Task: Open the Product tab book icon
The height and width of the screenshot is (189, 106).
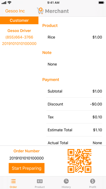Action: coord(40,181)
